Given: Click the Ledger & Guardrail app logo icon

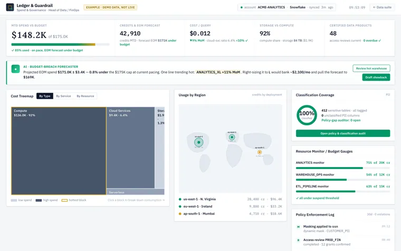Looking at the screenshot, I should point(10,7).
